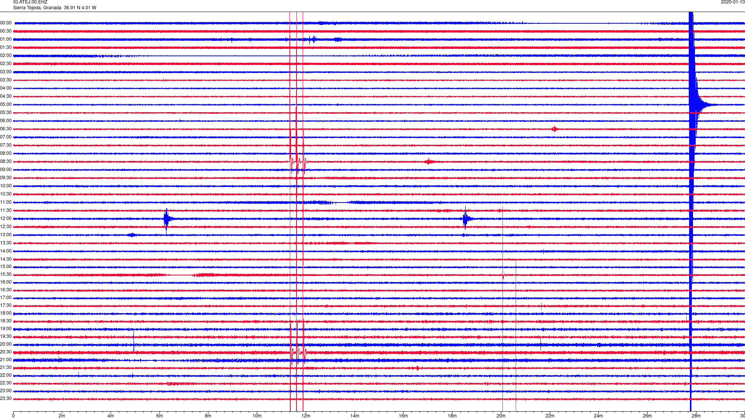Click the red event near 22m on 06:30 trace
This screenshot has width=745, height=419.
pyautogui.click(x=554, y=129)
